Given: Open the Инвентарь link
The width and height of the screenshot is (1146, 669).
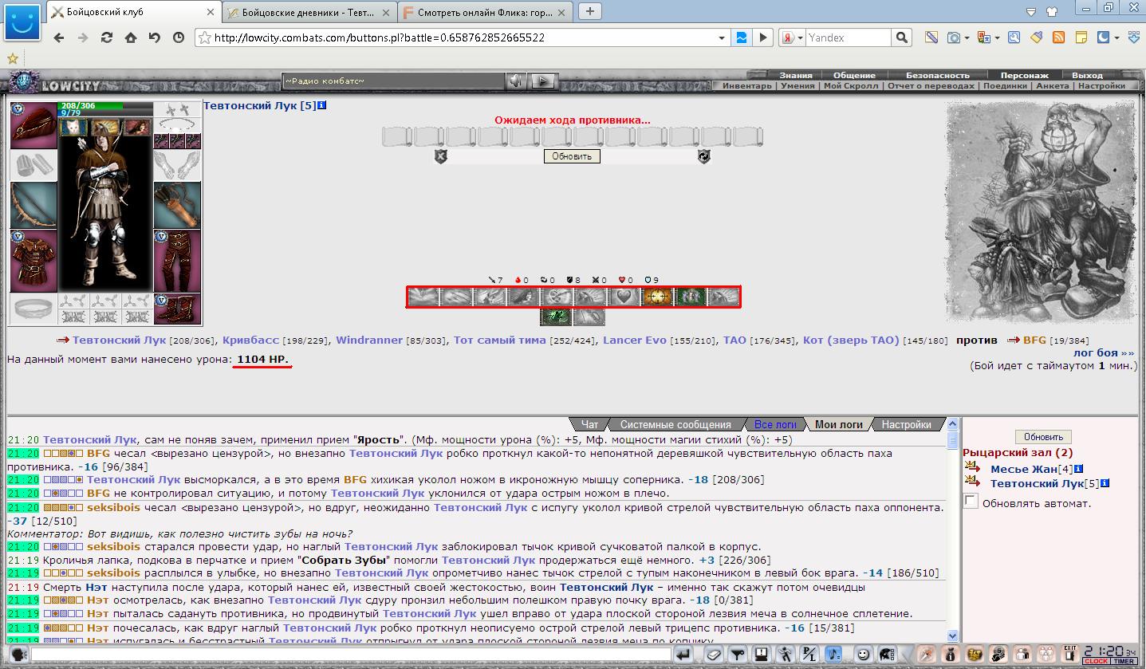Looking at the screenshot, I should (746, 85).
